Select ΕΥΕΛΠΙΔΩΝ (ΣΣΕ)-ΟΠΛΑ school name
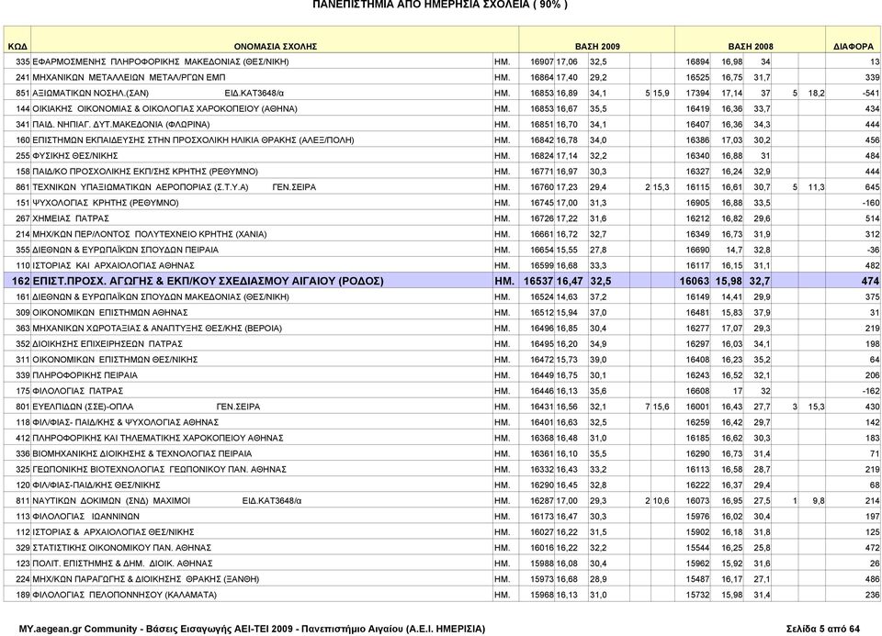The image size is (882, 636). (x=84, y=407)
